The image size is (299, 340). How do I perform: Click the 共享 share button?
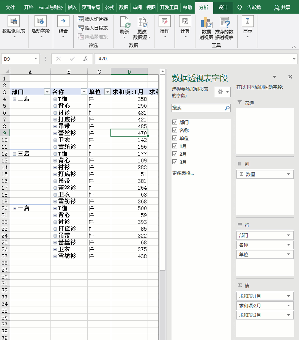tap(282, 8)
